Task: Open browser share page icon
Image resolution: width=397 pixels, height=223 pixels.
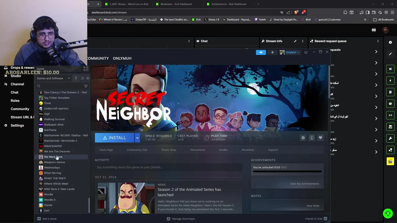Action: pos(288,12)
